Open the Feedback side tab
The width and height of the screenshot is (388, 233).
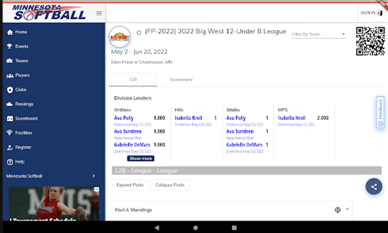pyautogui.click(x=380, y=112)
